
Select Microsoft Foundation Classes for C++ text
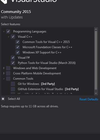tap(47, 47)
